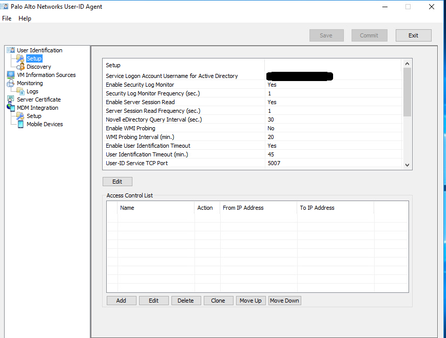Select the Monitoring tree node
The width and height of the screenshot is (446, 338).
pos(30,83)
